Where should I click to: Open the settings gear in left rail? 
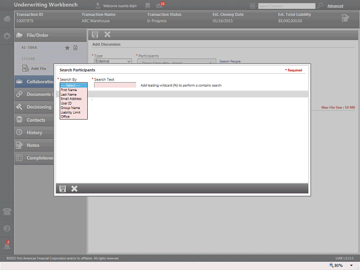click(7, 36)
